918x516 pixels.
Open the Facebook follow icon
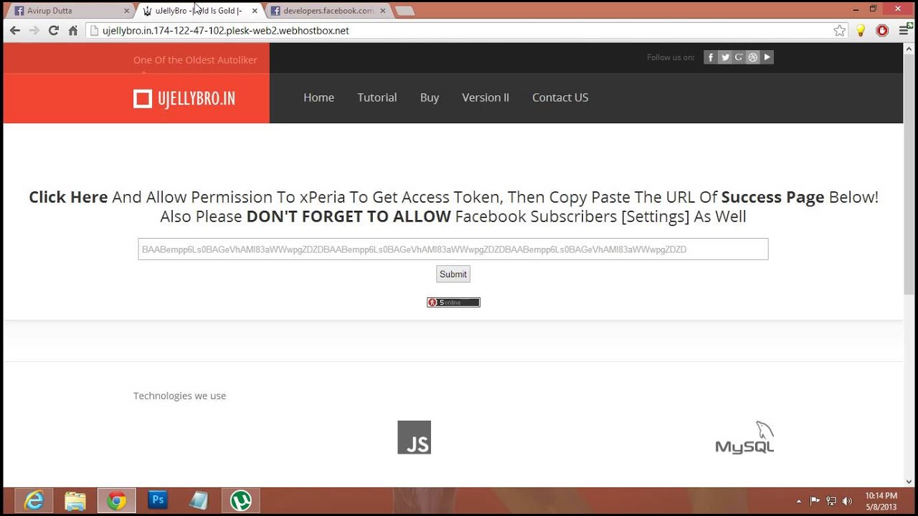tap(710, 57)
